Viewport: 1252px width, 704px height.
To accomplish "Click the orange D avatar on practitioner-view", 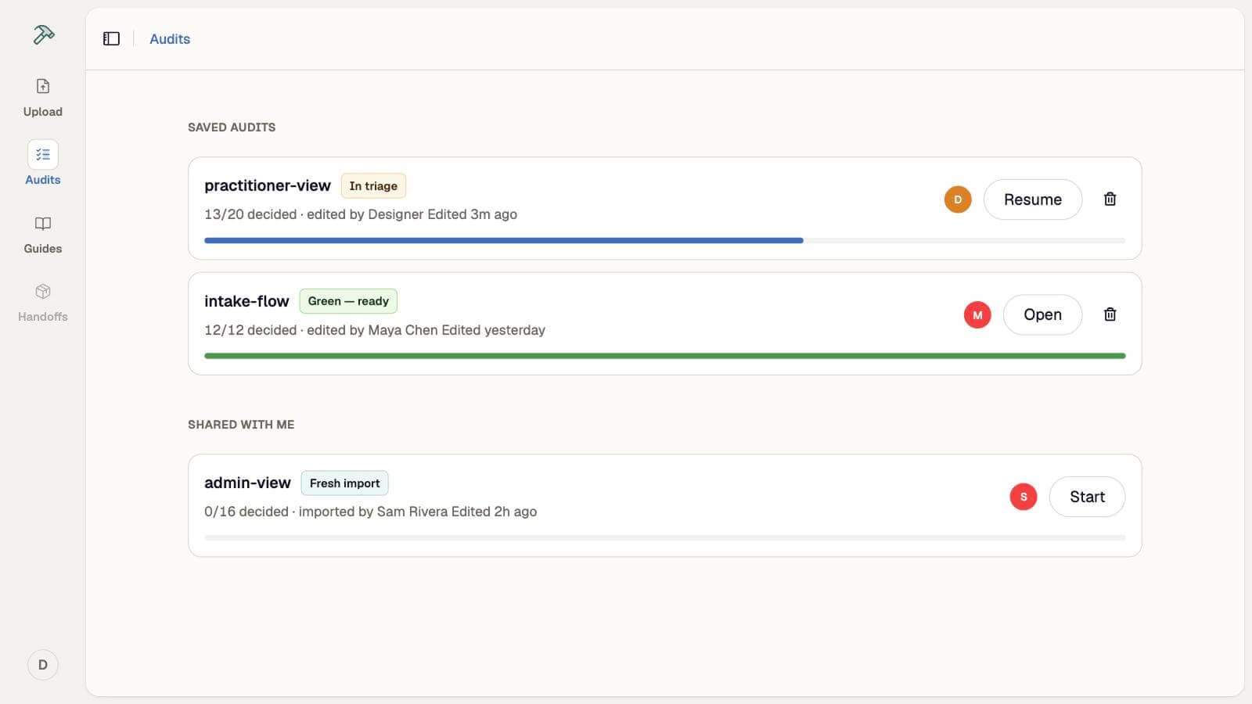I will tap(958, 199).
